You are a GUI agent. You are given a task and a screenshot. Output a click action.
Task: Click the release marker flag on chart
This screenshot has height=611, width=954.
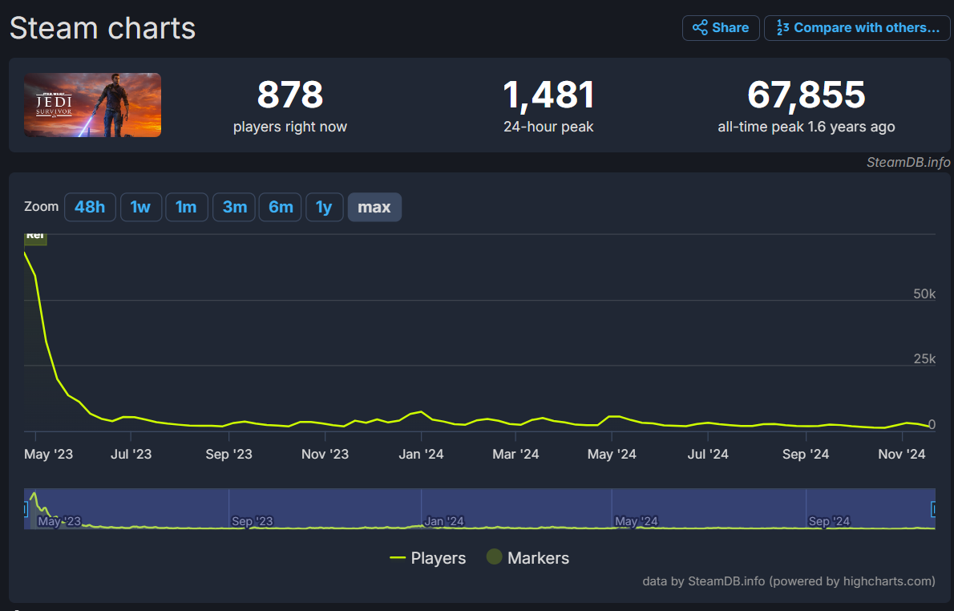[35, 238]
